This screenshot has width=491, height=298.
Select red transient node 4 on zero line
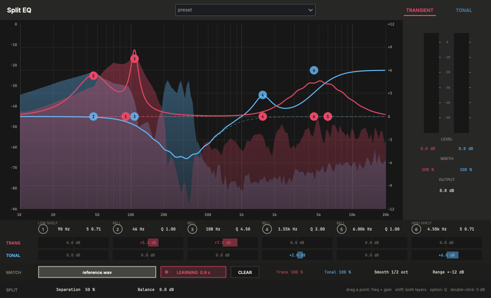[263, 116]
